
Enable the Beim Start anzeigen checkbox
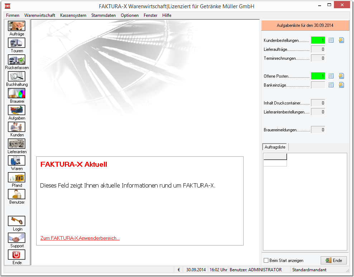[x=266, y=260]
